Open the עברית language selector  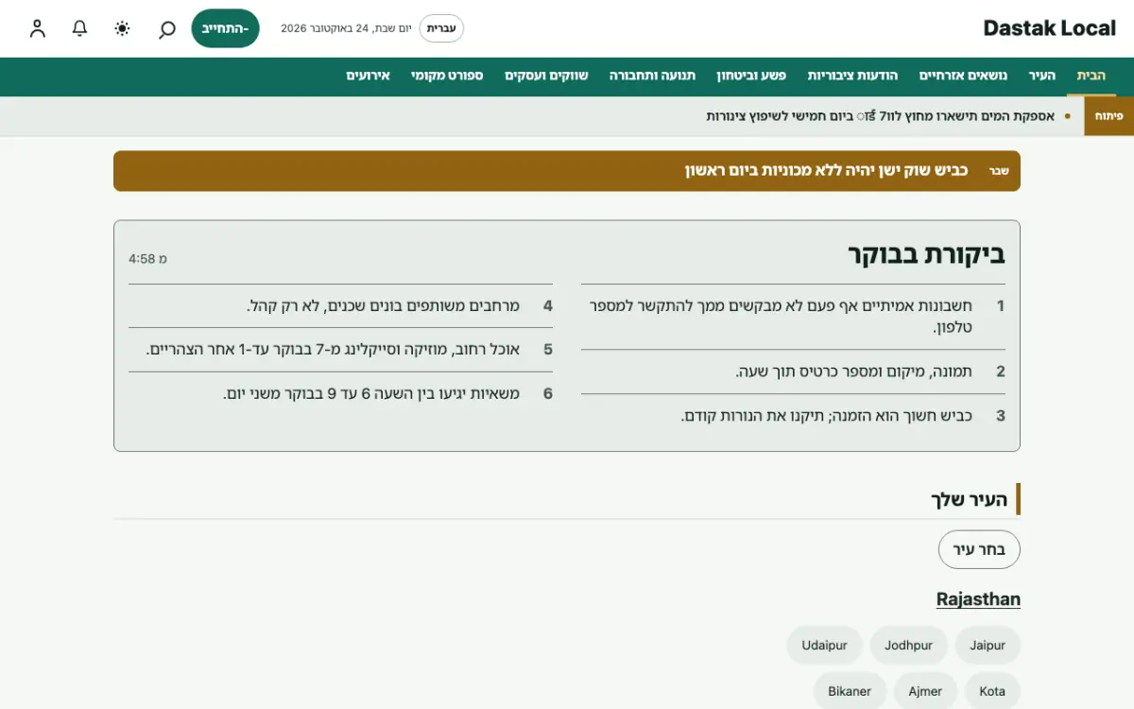[x=441, y=28]
